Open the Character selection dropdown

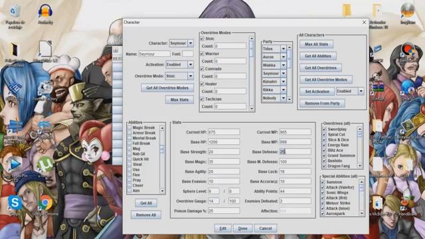tap(191, 43)
